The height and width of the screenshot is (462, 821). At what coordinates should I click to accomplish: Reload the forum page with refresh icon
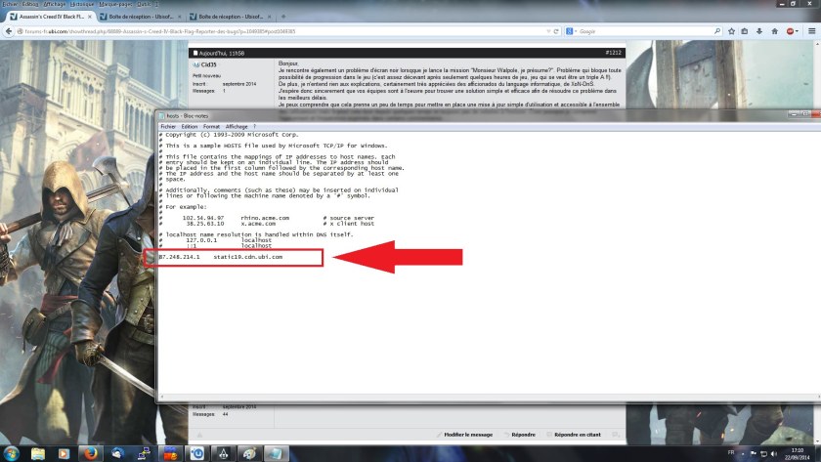point(556,31)
